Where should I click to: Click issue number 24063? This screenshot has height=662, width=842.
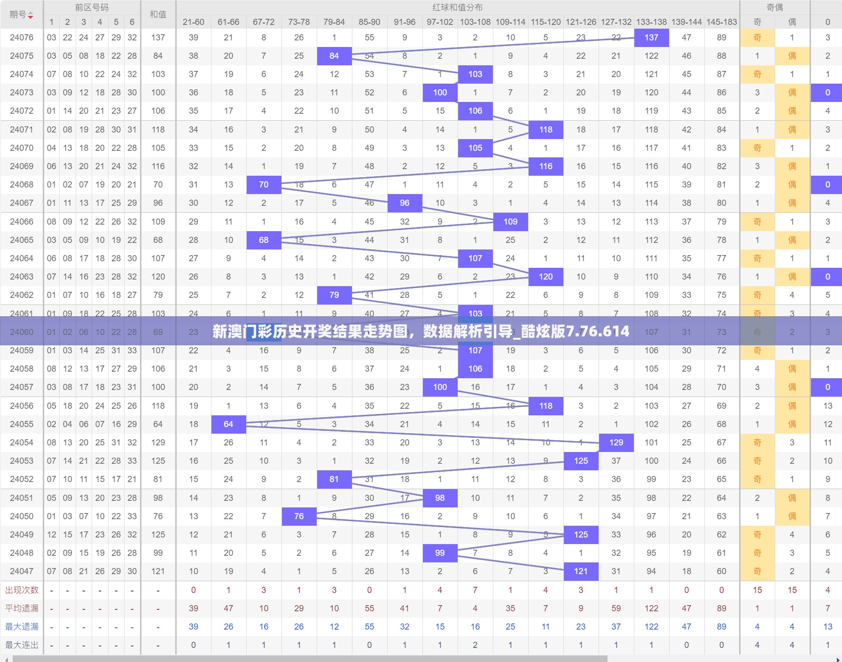22,277
